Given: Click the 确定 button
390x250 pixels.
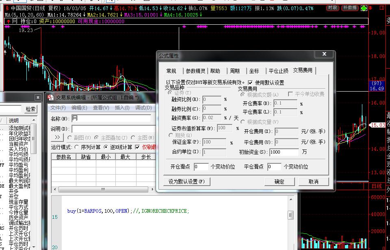Looking at the screenshot, I should pos(279,182).
